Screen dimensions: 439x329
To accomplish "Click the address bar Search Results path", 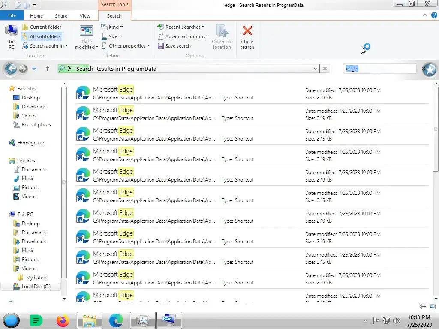I will pyautogui.click(x=116, y=69).
